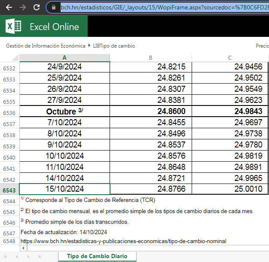Select row header 6536 for Octubre

click(x=9, y=113)
